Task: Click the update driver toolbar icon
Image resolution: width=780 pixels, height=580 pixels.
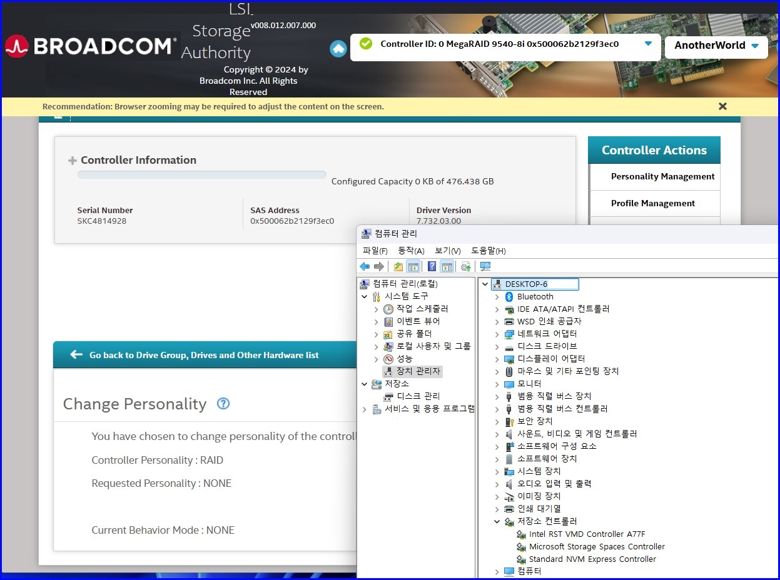Action: tap(465, 267)
